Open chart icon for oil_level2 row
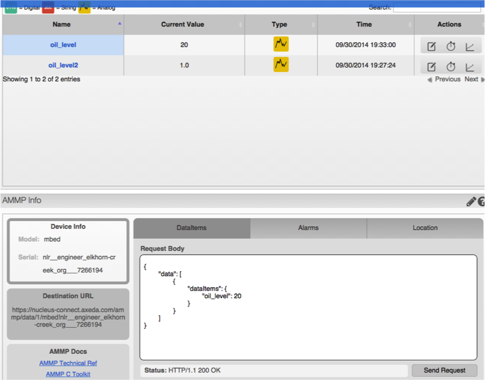 (469, 67)
